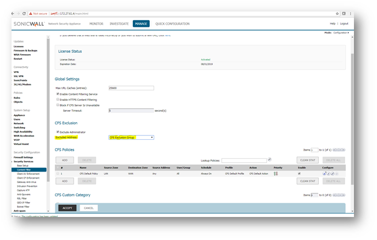
Task: Click CFS Policies Items number field
Action: pos(314,150)
